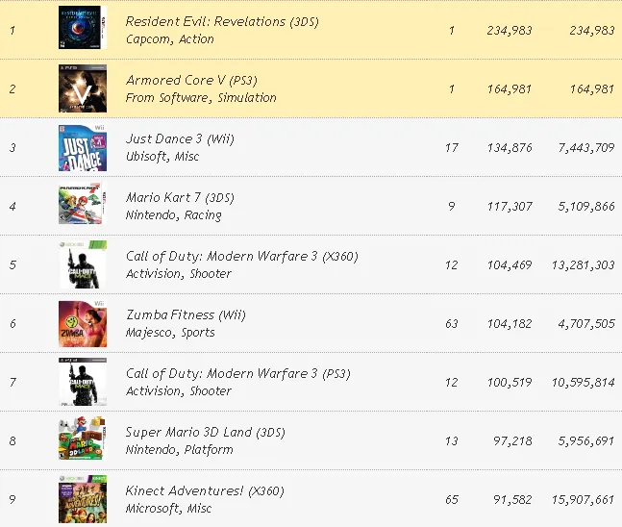The width and height of the screenshot is (622, 527).
Task: Follow the Just Dance 3 (Wii) link
Action: [x=180, y=138]
